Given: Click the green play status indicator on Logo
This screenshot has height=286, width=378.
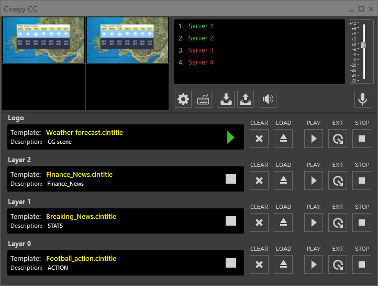Looking at the screenshot, I should pos(231,137).
